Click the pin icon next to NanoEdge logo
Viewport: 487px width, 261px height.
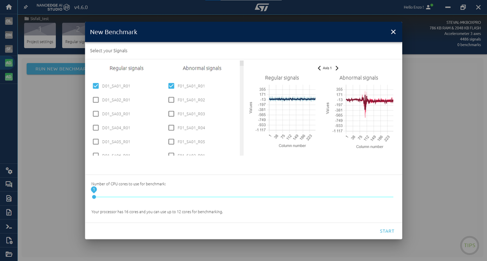26,7
